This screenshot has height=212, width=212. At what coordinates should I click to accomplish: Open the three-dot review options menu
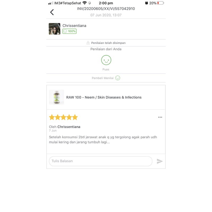pos(160,117)
